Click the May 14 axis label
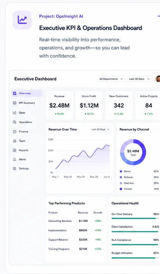This screenshot has width=160, height=274. (x=68, y=177)
